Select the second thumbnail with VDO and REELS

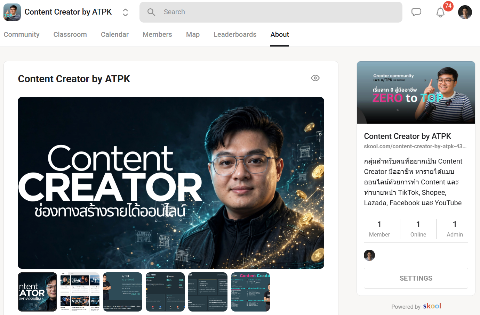pos(80,292)
